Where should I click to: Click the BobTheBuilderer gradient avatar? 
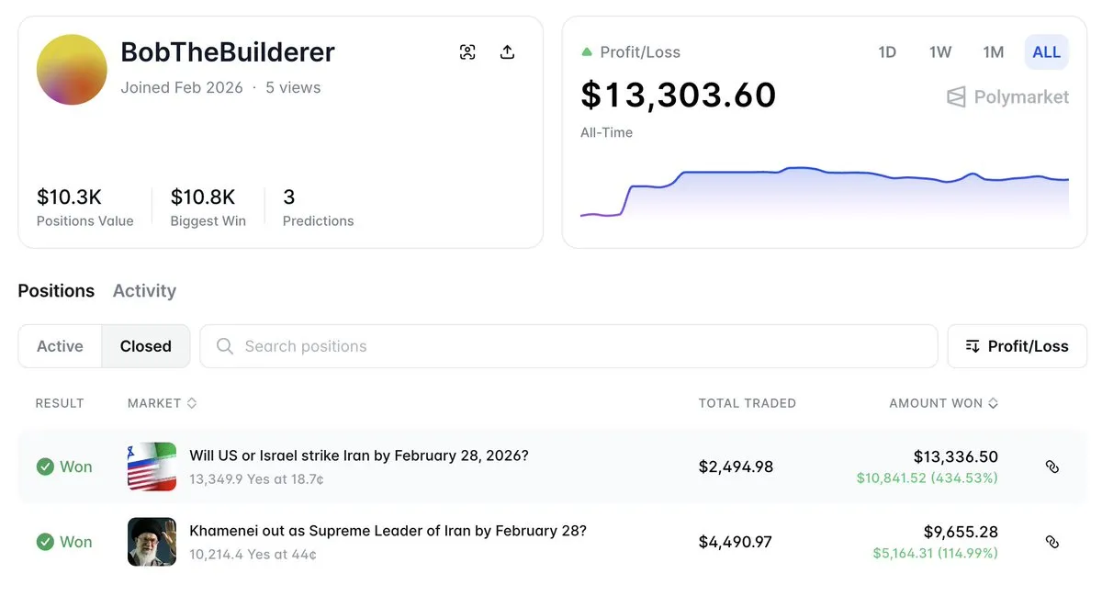(x=72, y=70)
